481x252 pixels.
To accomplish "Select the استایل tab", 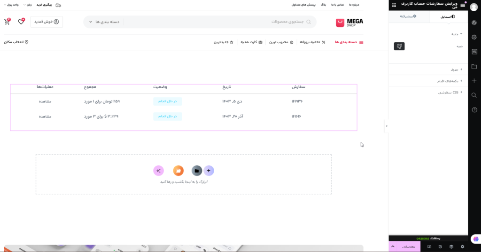I will [448, 16].
